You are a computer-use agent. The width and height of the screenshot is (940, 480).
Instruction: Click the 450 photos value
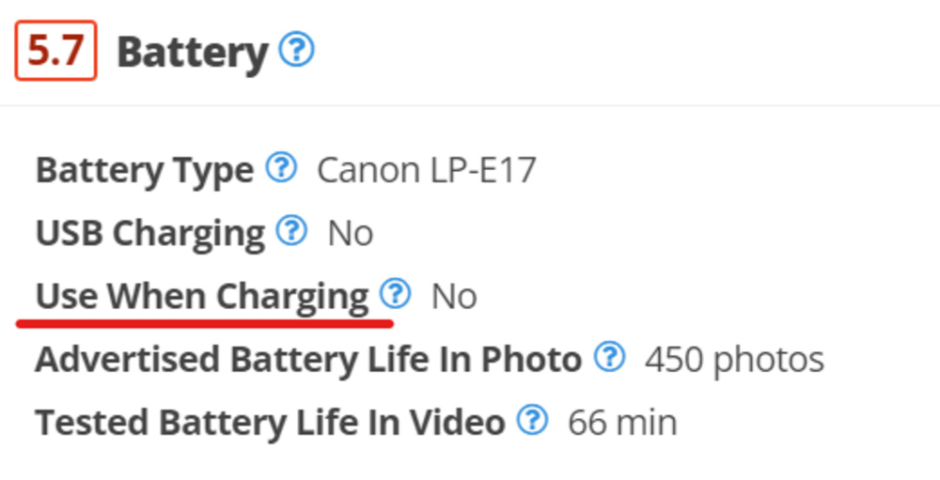pos(734,360)
